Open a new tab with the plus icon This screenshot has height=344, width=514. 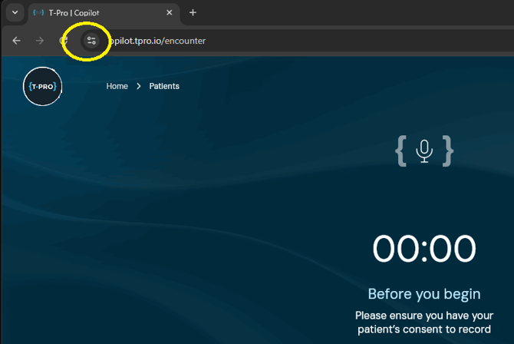[x=193, y=12]
